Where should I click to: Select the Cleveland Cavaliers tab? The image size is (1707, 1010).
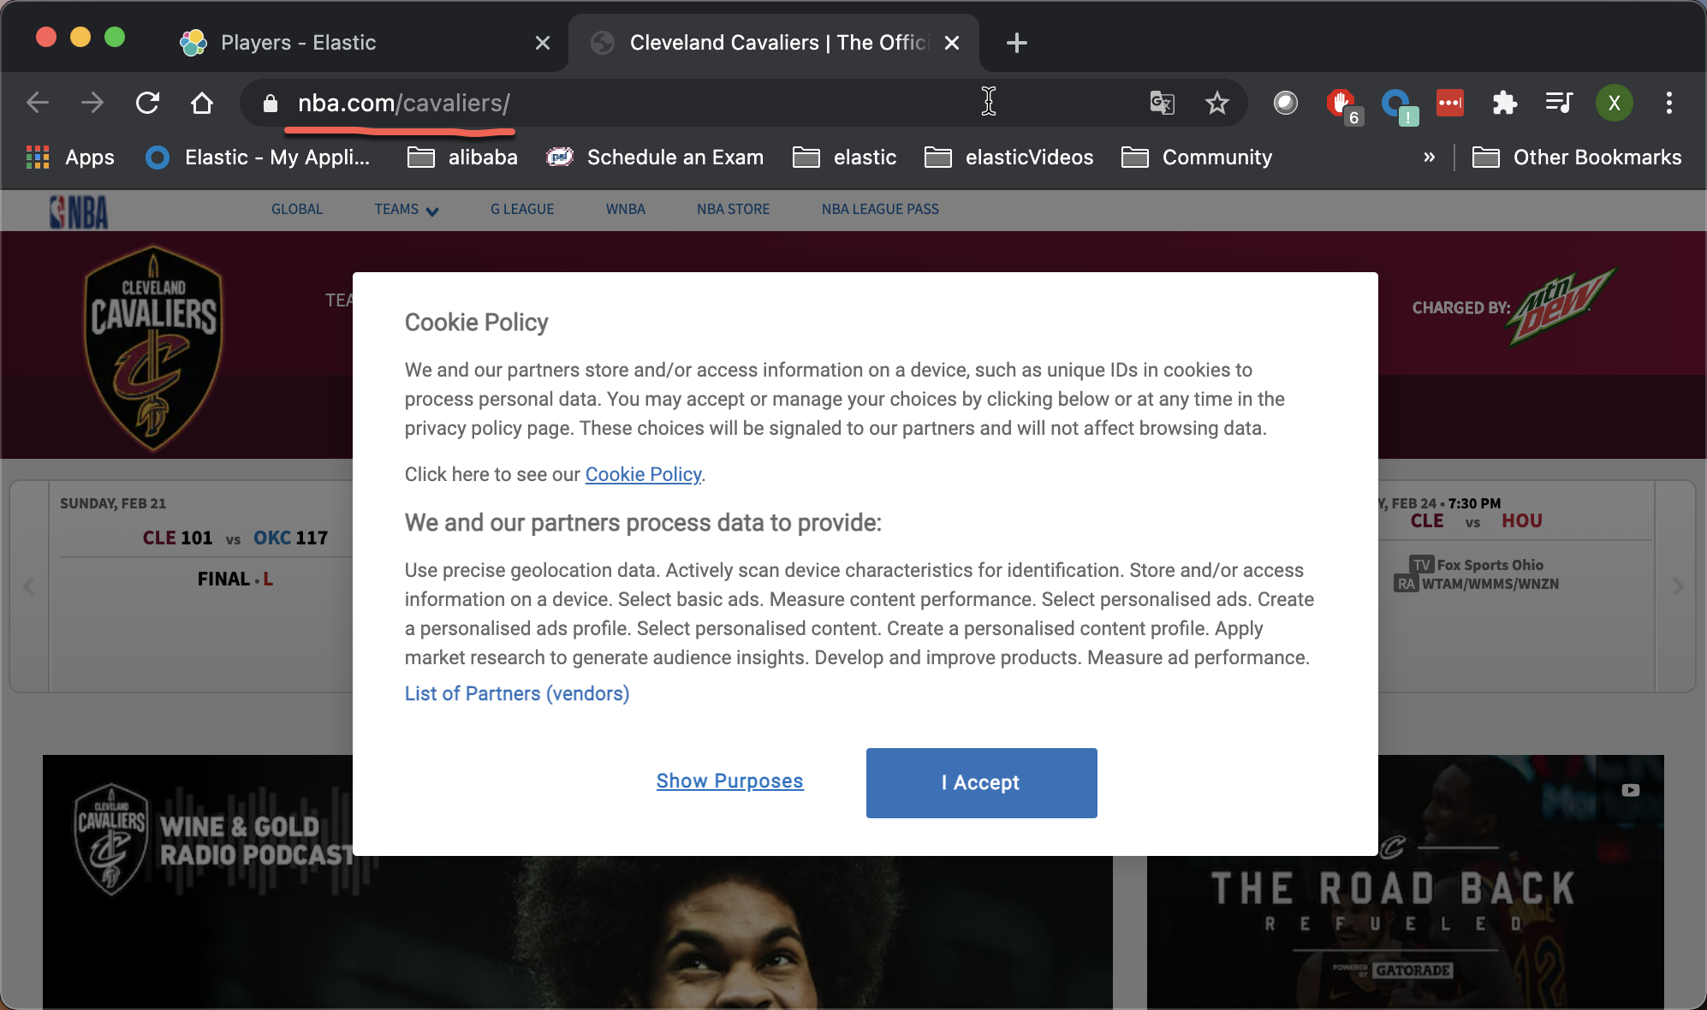tap(775, 43)
